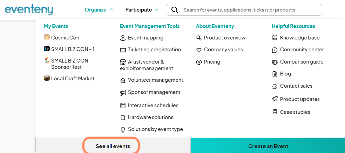The image size is (345, 153).
Task: Click the vendor storefront icon
Action: point(123,62)
